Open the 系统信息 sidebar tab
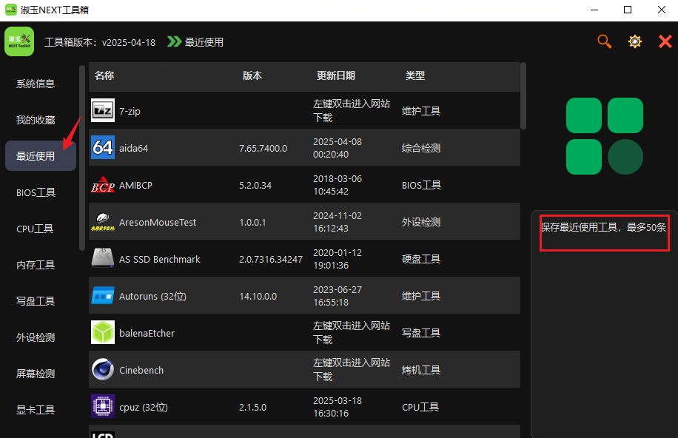678x438 pixels. coord(36,84)
